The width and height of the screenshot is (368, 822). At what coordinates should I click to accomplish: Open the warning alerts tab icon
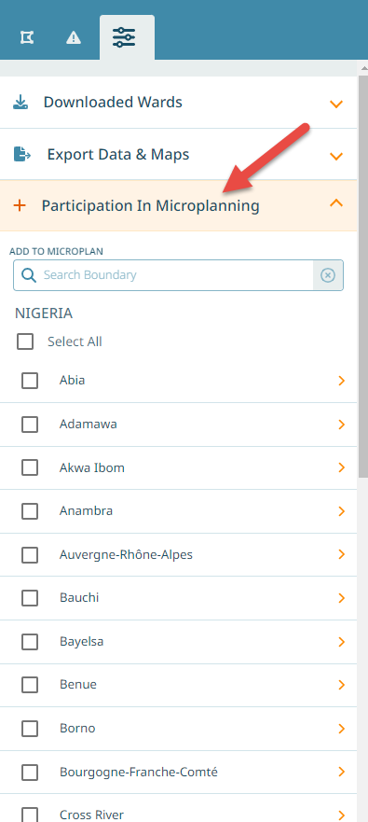click(74, 37)
